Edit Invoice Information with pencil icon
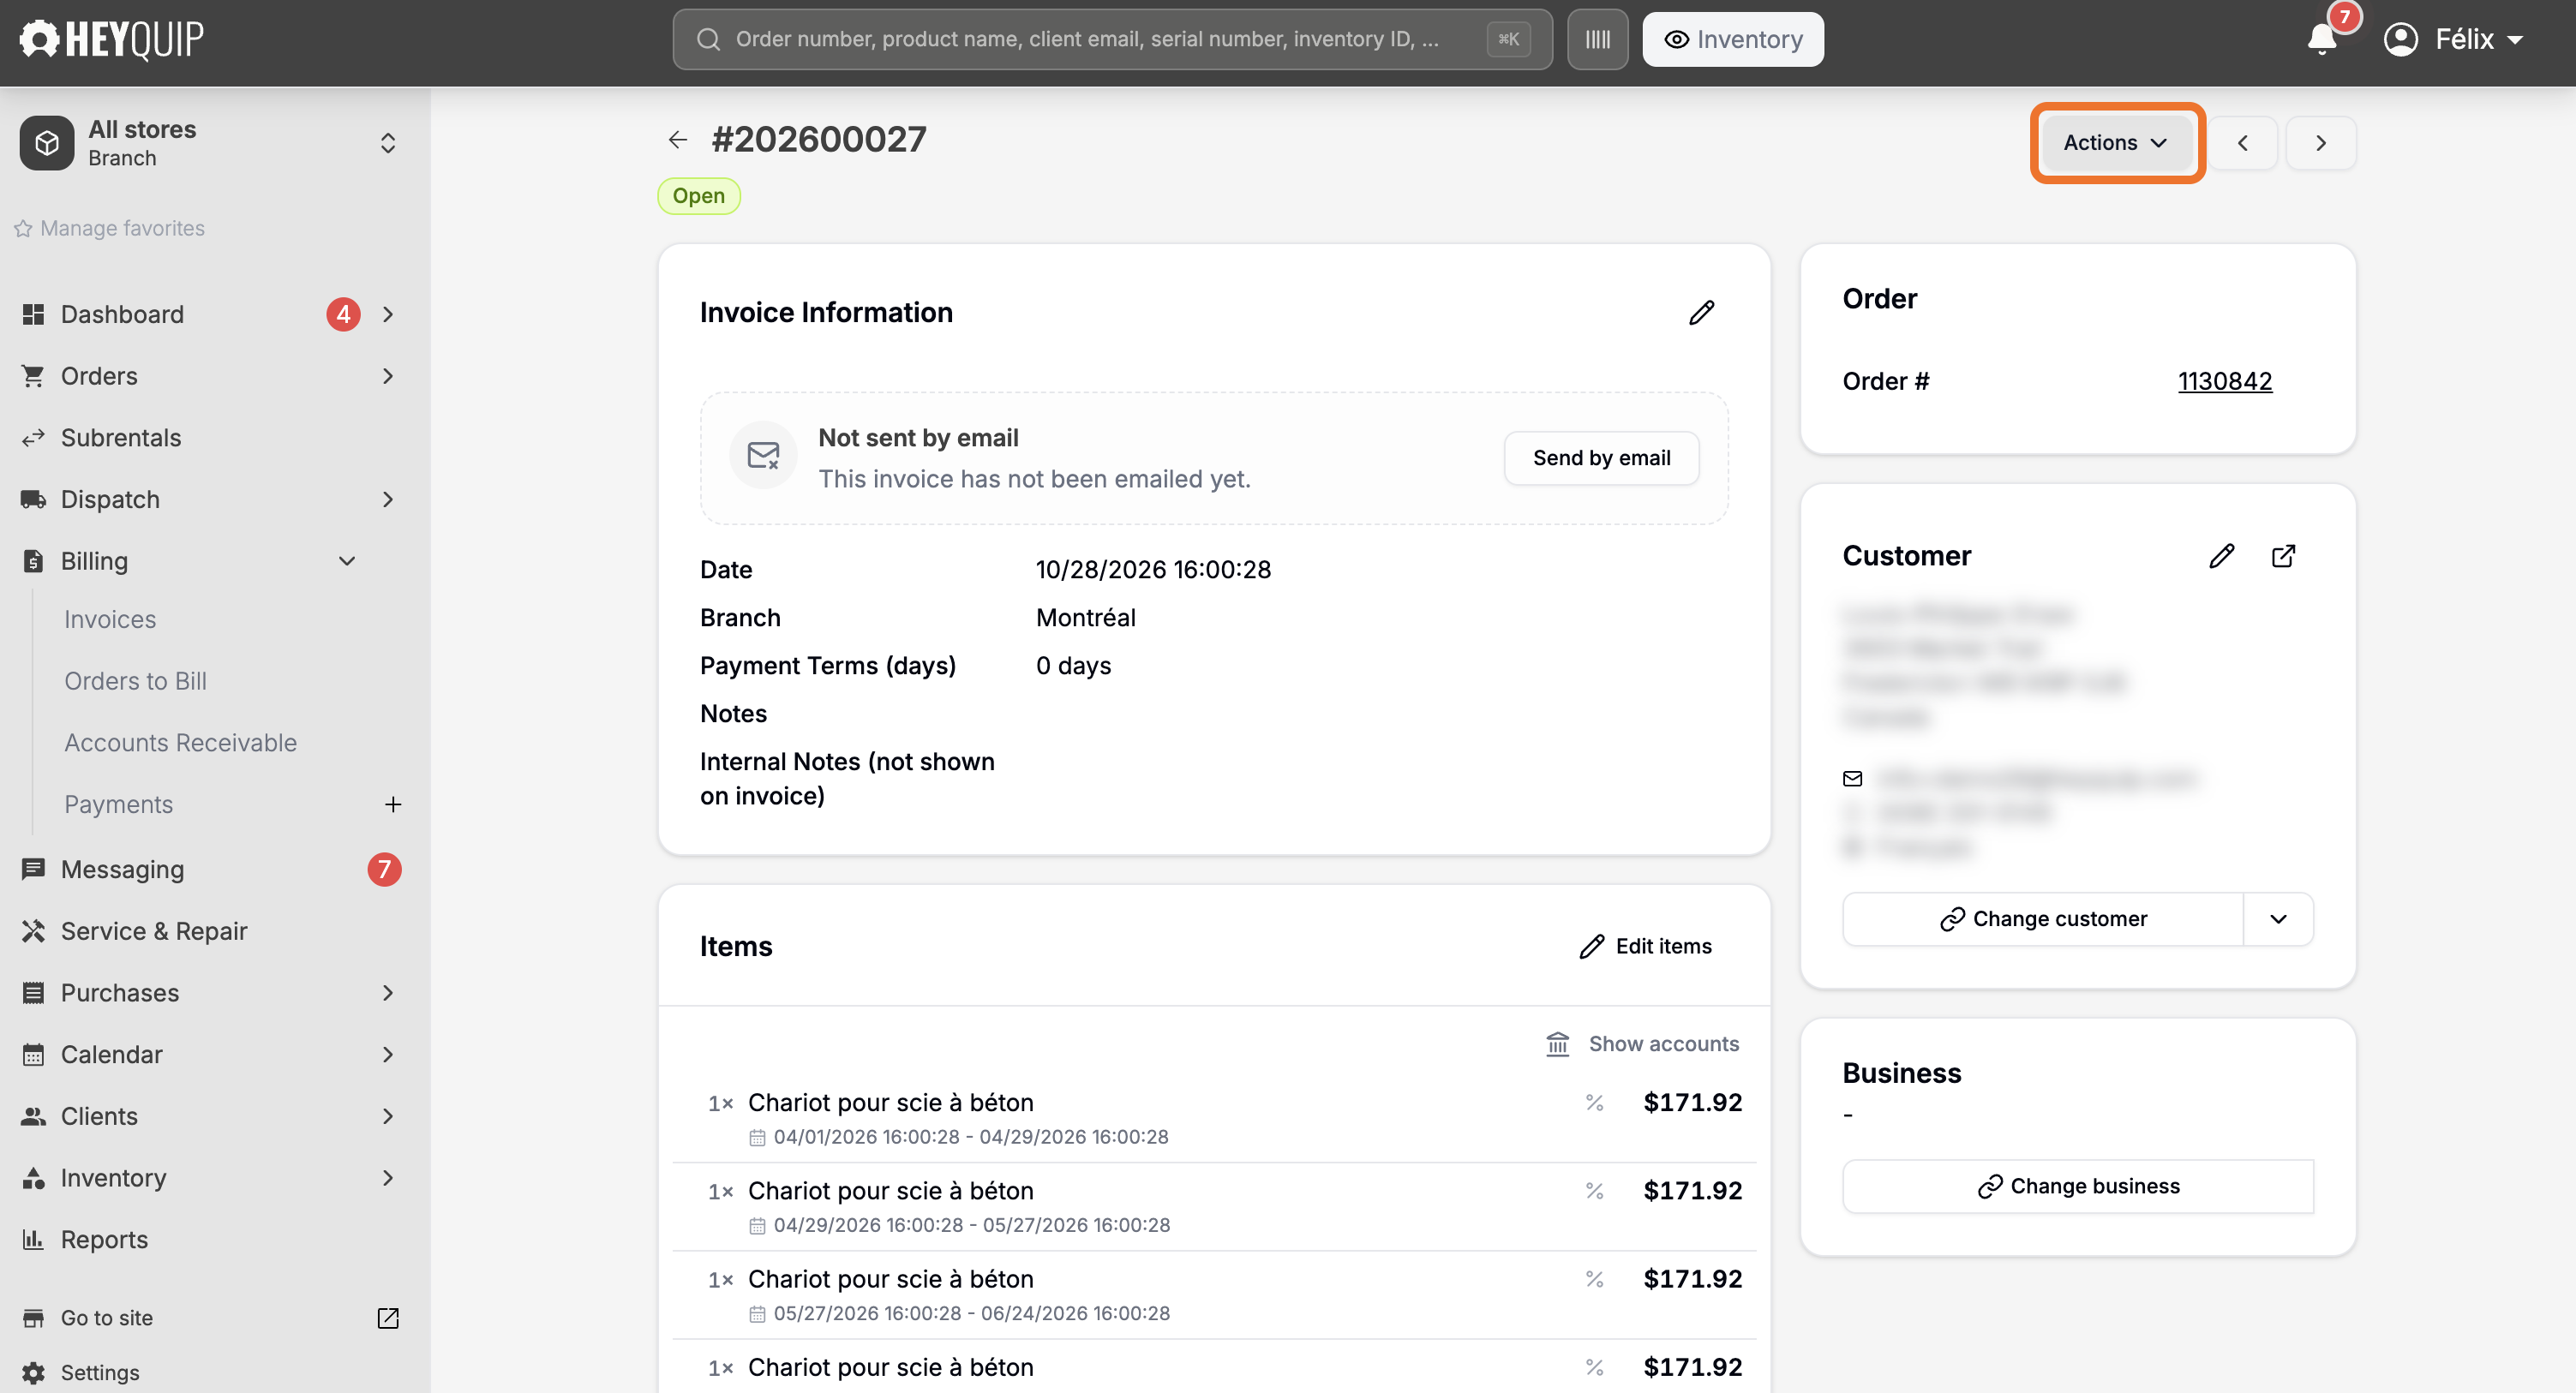 coord(1701,313)
